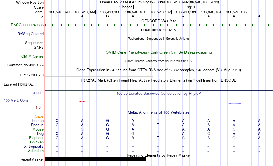Click the ENSG00000249635 gene label
The image size is (273, 166).
[27, 25]
